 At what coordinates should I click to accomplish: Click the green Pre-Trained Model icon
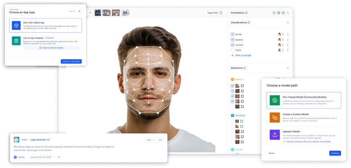(x=275, y=100)
